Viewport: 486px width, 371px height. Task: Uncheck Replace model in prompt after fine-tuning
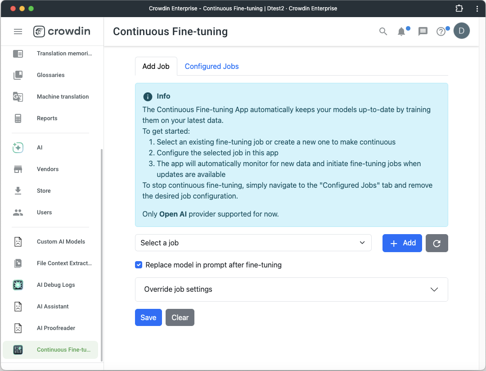coord(139,265)
